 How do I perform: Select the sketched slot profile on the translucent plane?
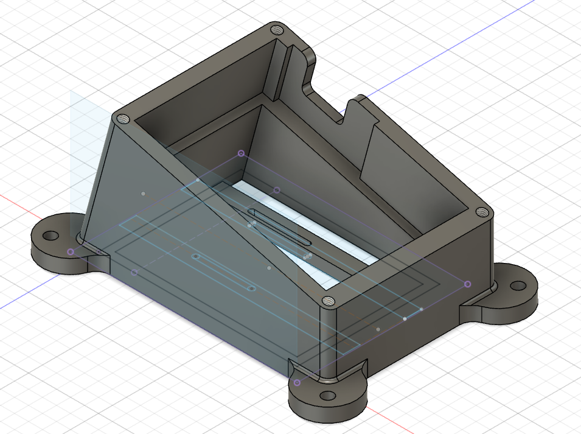tap(223, 273)
